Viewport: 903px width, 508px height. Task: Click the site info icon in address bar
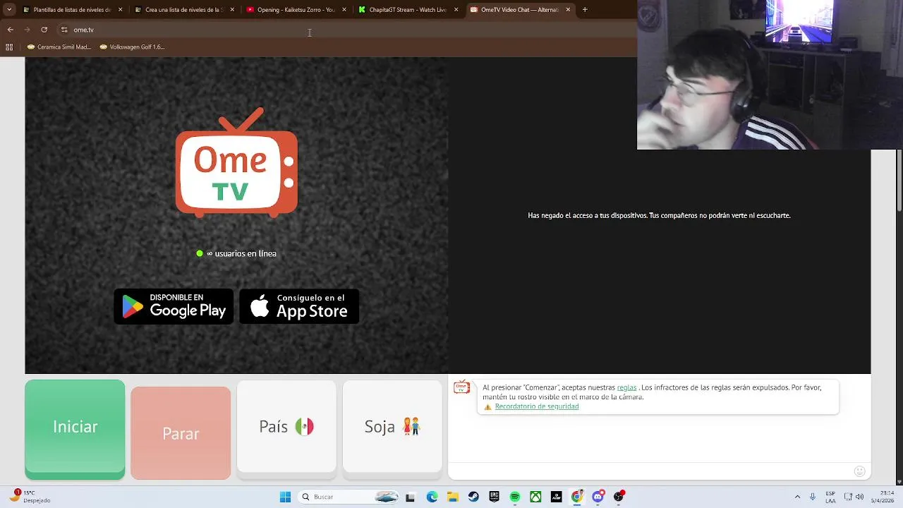pyautogui.click(x=64, y=30)
